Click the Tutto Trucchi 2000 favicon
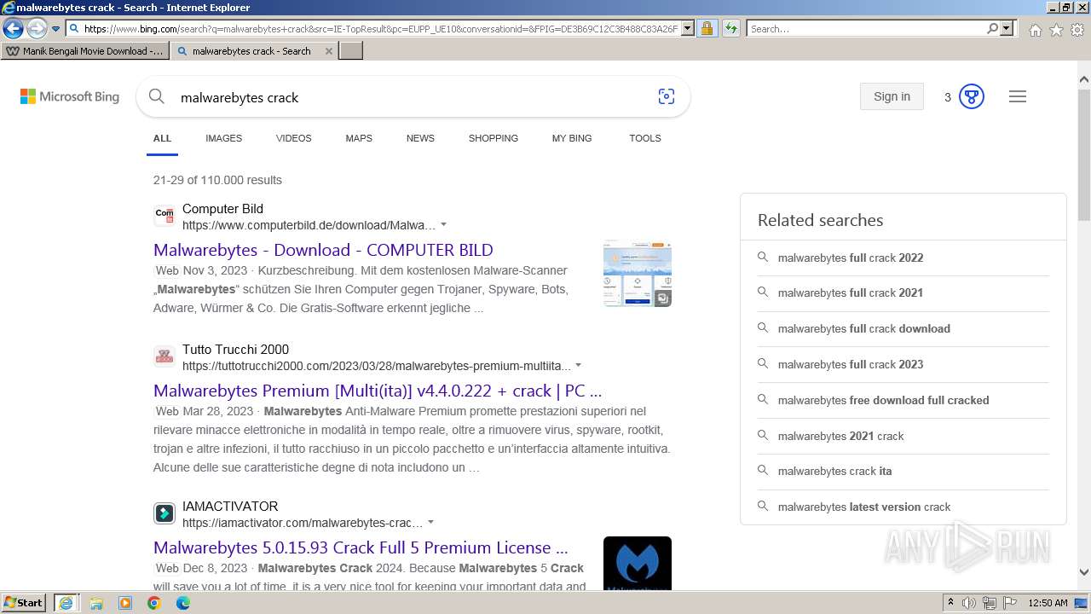1091x614 pixels. tap(165, 356)
